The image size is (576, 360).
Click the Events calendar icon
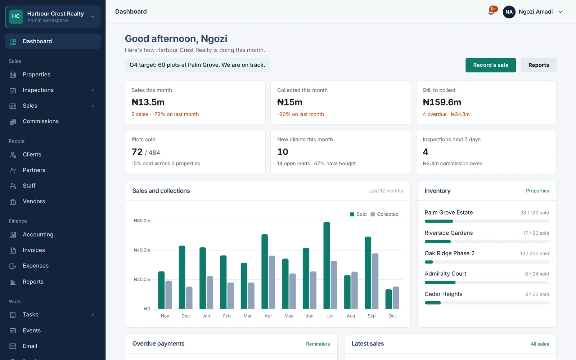tap(13, 330)
